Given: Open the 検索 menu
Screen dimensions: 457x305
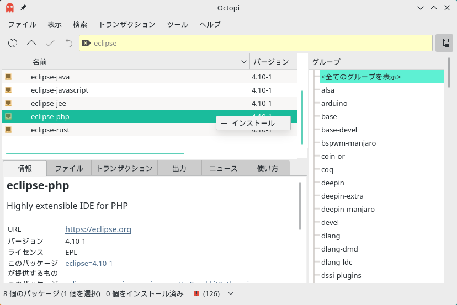Looking at the screenshot, I should pos(80,24).
